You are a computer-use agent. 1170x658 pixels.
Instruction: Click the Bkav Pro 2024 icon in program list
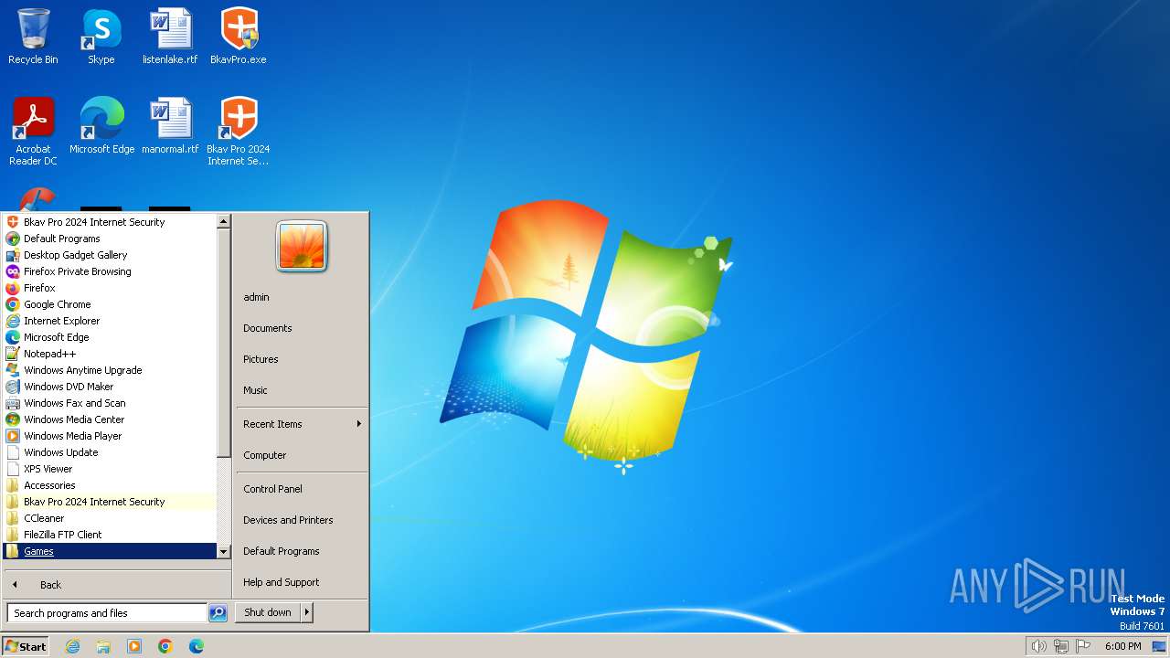click(13, 222)
